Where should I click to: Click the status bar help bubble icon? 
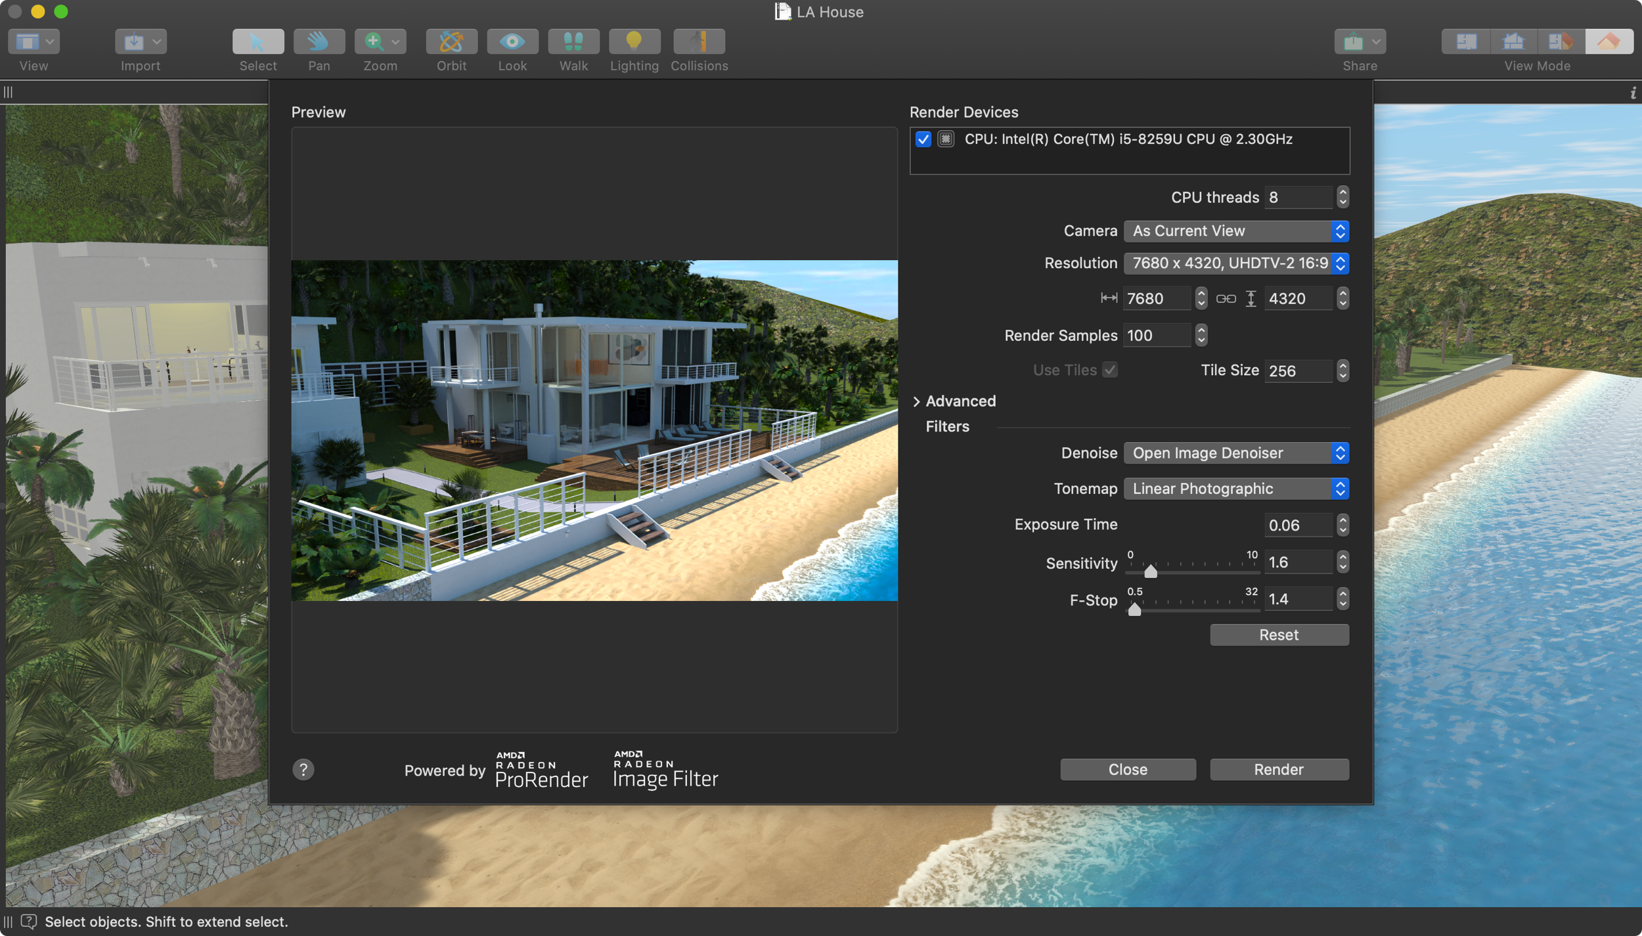pyautogui.click(x=28, y=921)
